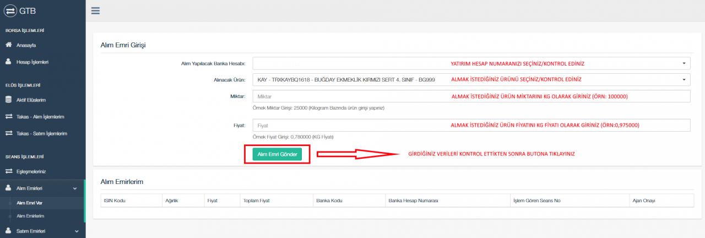Open the Alım Yapılacak Banka Hesabı dropdown

coord(471,63)
